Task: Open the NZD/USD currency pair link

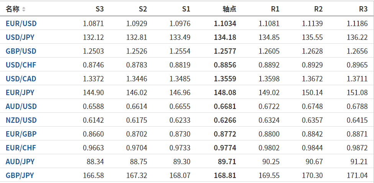Action: 21,120
